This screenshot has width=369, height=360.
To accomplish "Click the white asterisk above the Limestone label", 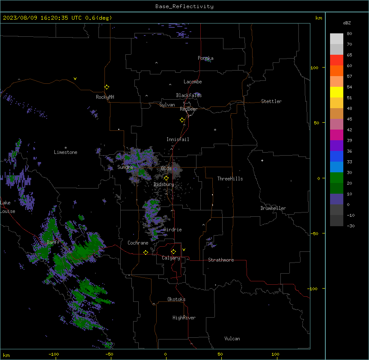I will point(65,148).
